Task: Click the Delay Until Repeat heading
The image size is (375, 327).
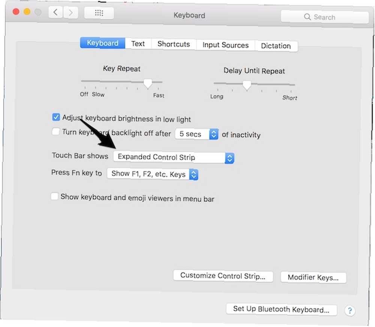Action: point(254,71)
